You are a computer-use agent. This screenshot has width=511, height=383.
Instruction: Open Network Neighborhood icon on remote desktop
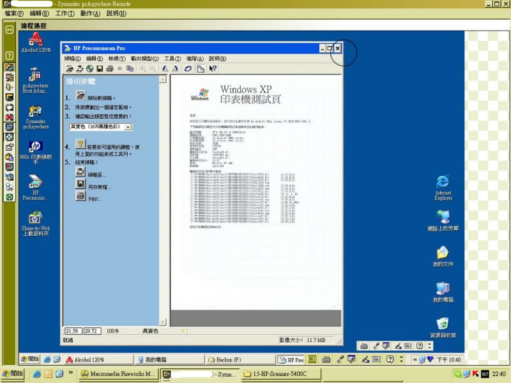[x=443, y=220]
